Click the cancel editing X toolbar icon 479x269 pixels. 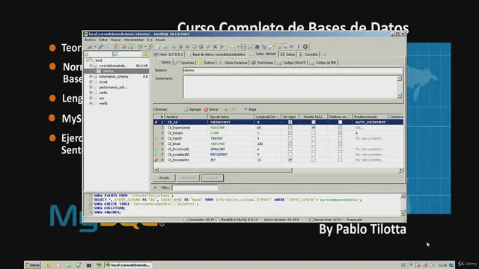pos(215,46)
